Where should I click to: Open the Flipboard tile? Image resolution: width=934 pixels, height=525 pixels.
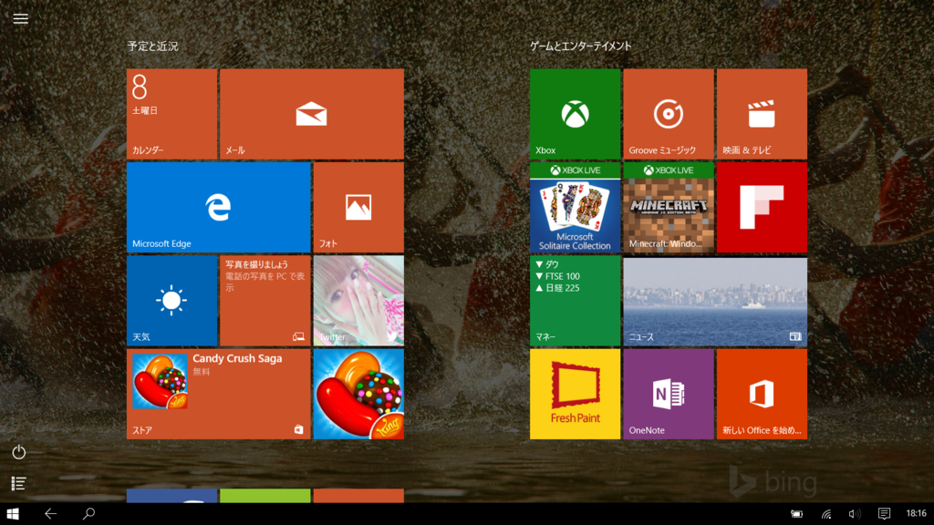pyautogui.click(x=762, y=207)
